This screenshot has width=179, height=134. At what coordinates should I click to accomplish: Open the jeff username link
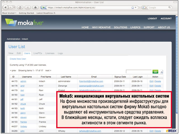click(x=22, y=99)
